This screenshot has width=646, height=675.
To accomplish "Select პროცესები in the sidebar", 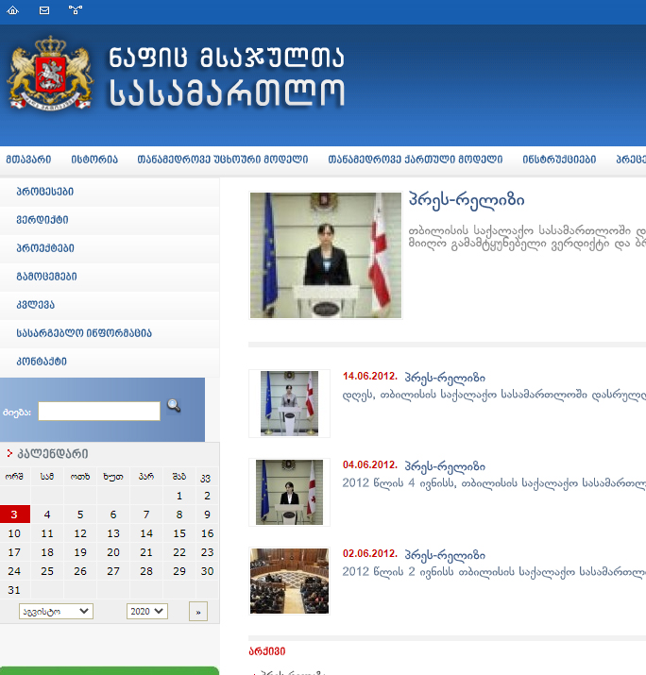I will tap(110, 192).
